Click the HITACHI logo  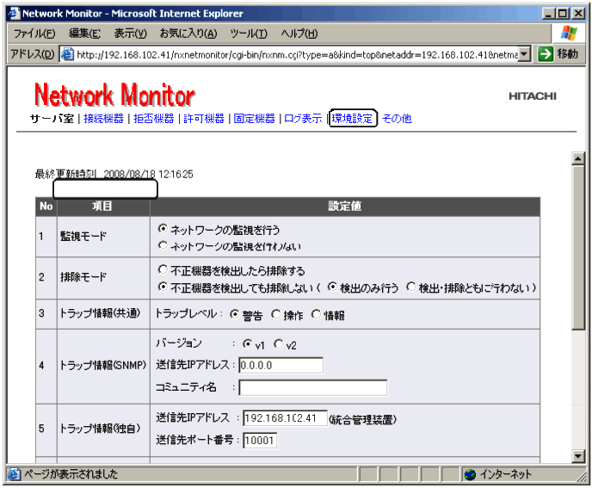[x=533, y=96]
